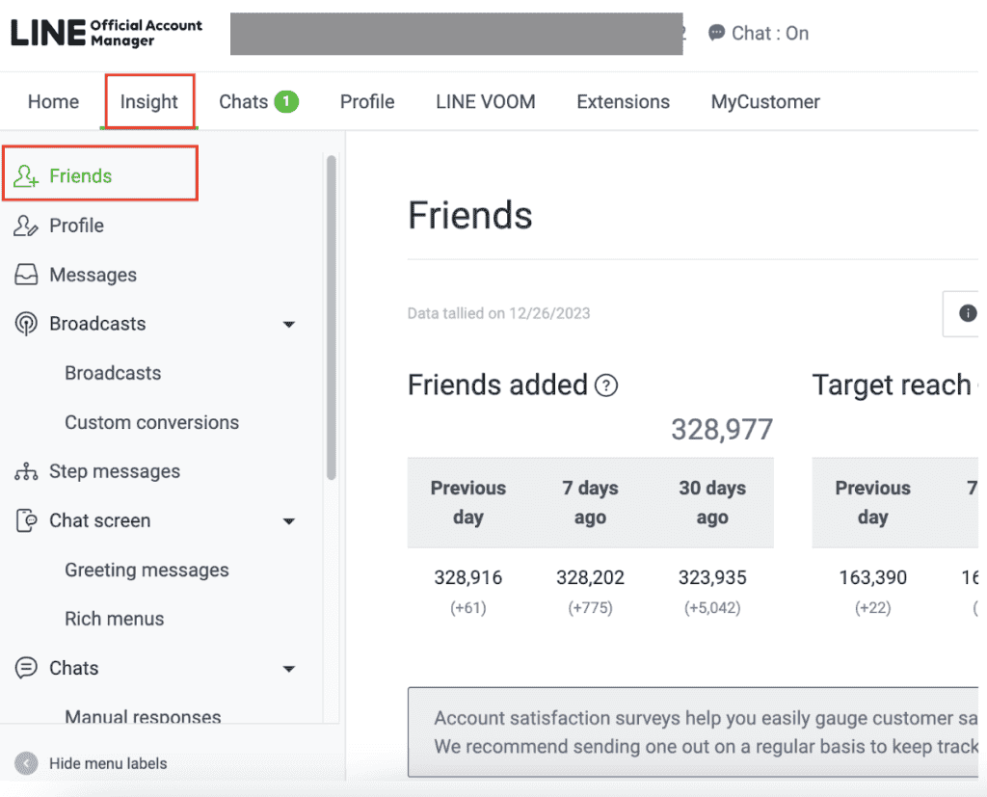Click the Profile person-edit sidebar icon

[26, 226]
